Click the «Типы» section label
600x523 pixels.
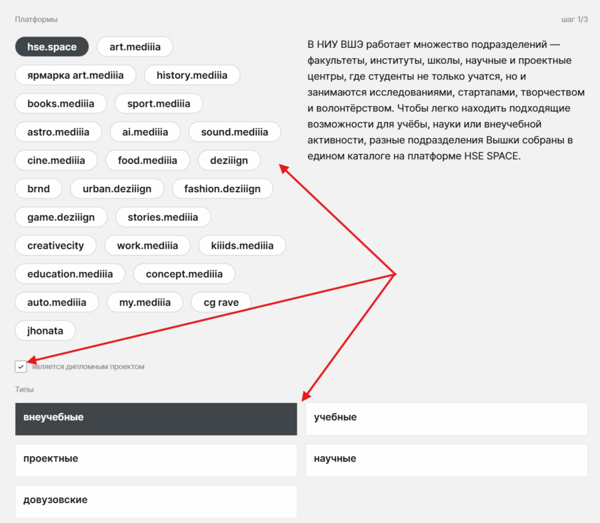click(25, 390)
